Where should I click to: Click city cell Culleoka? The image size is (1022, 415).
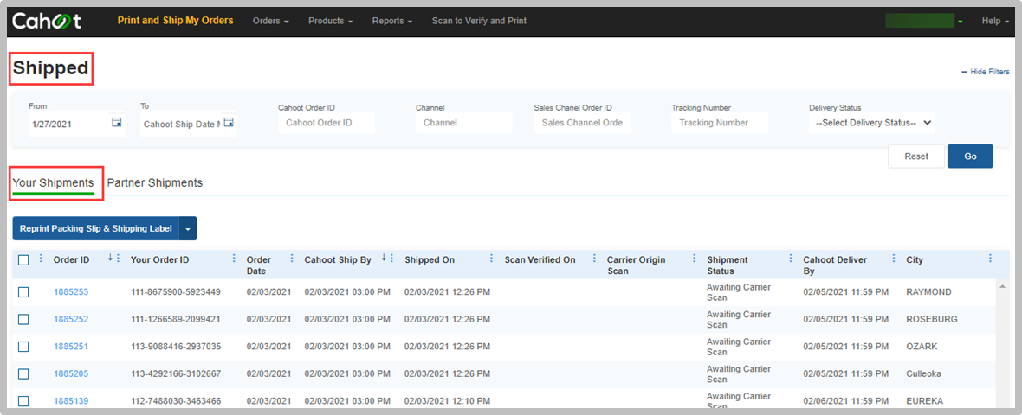[924, 374]
